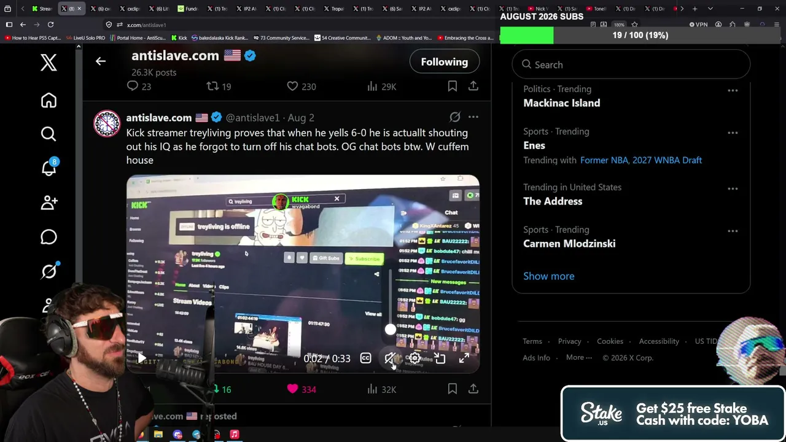Open video playback settings gear

[x=414, y=358]
